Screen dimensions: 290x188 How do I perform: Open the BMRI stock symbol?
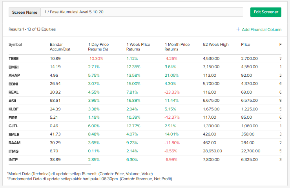13,67
